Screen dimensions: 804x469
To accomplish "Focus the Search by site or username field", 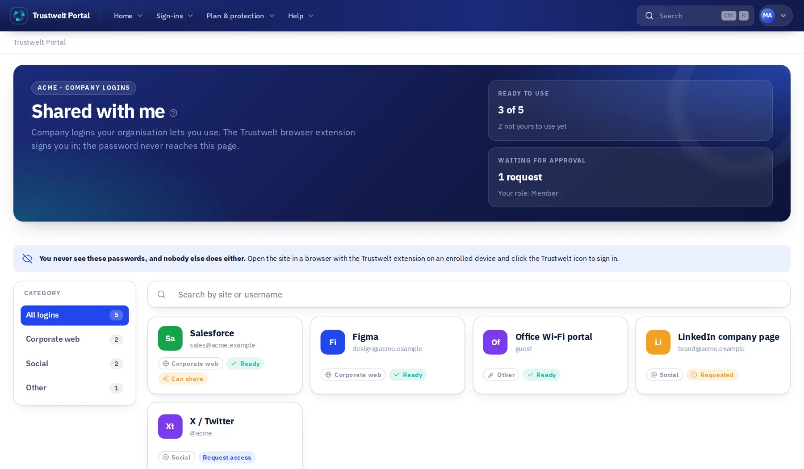I will [469, 294].
